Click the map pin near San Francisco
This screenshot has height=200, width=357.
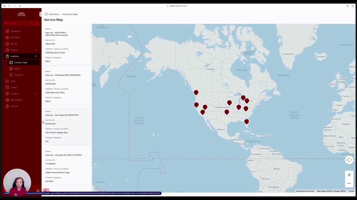click(x=196, y=105)
